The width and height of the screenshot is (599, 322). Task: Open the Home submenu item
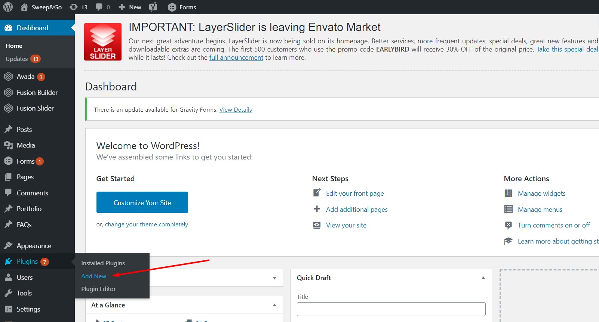[x=14, y=46]
